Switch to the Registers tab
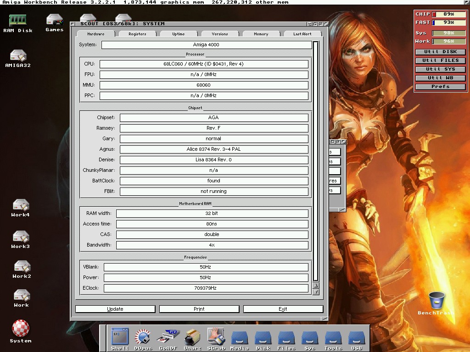The height and width of the screenshot is (352, 470). pyautogui.click(x=137, y=34)
